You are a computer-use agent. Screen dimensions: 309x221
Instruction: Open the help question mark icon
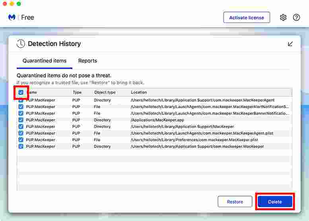click(296, 17)
